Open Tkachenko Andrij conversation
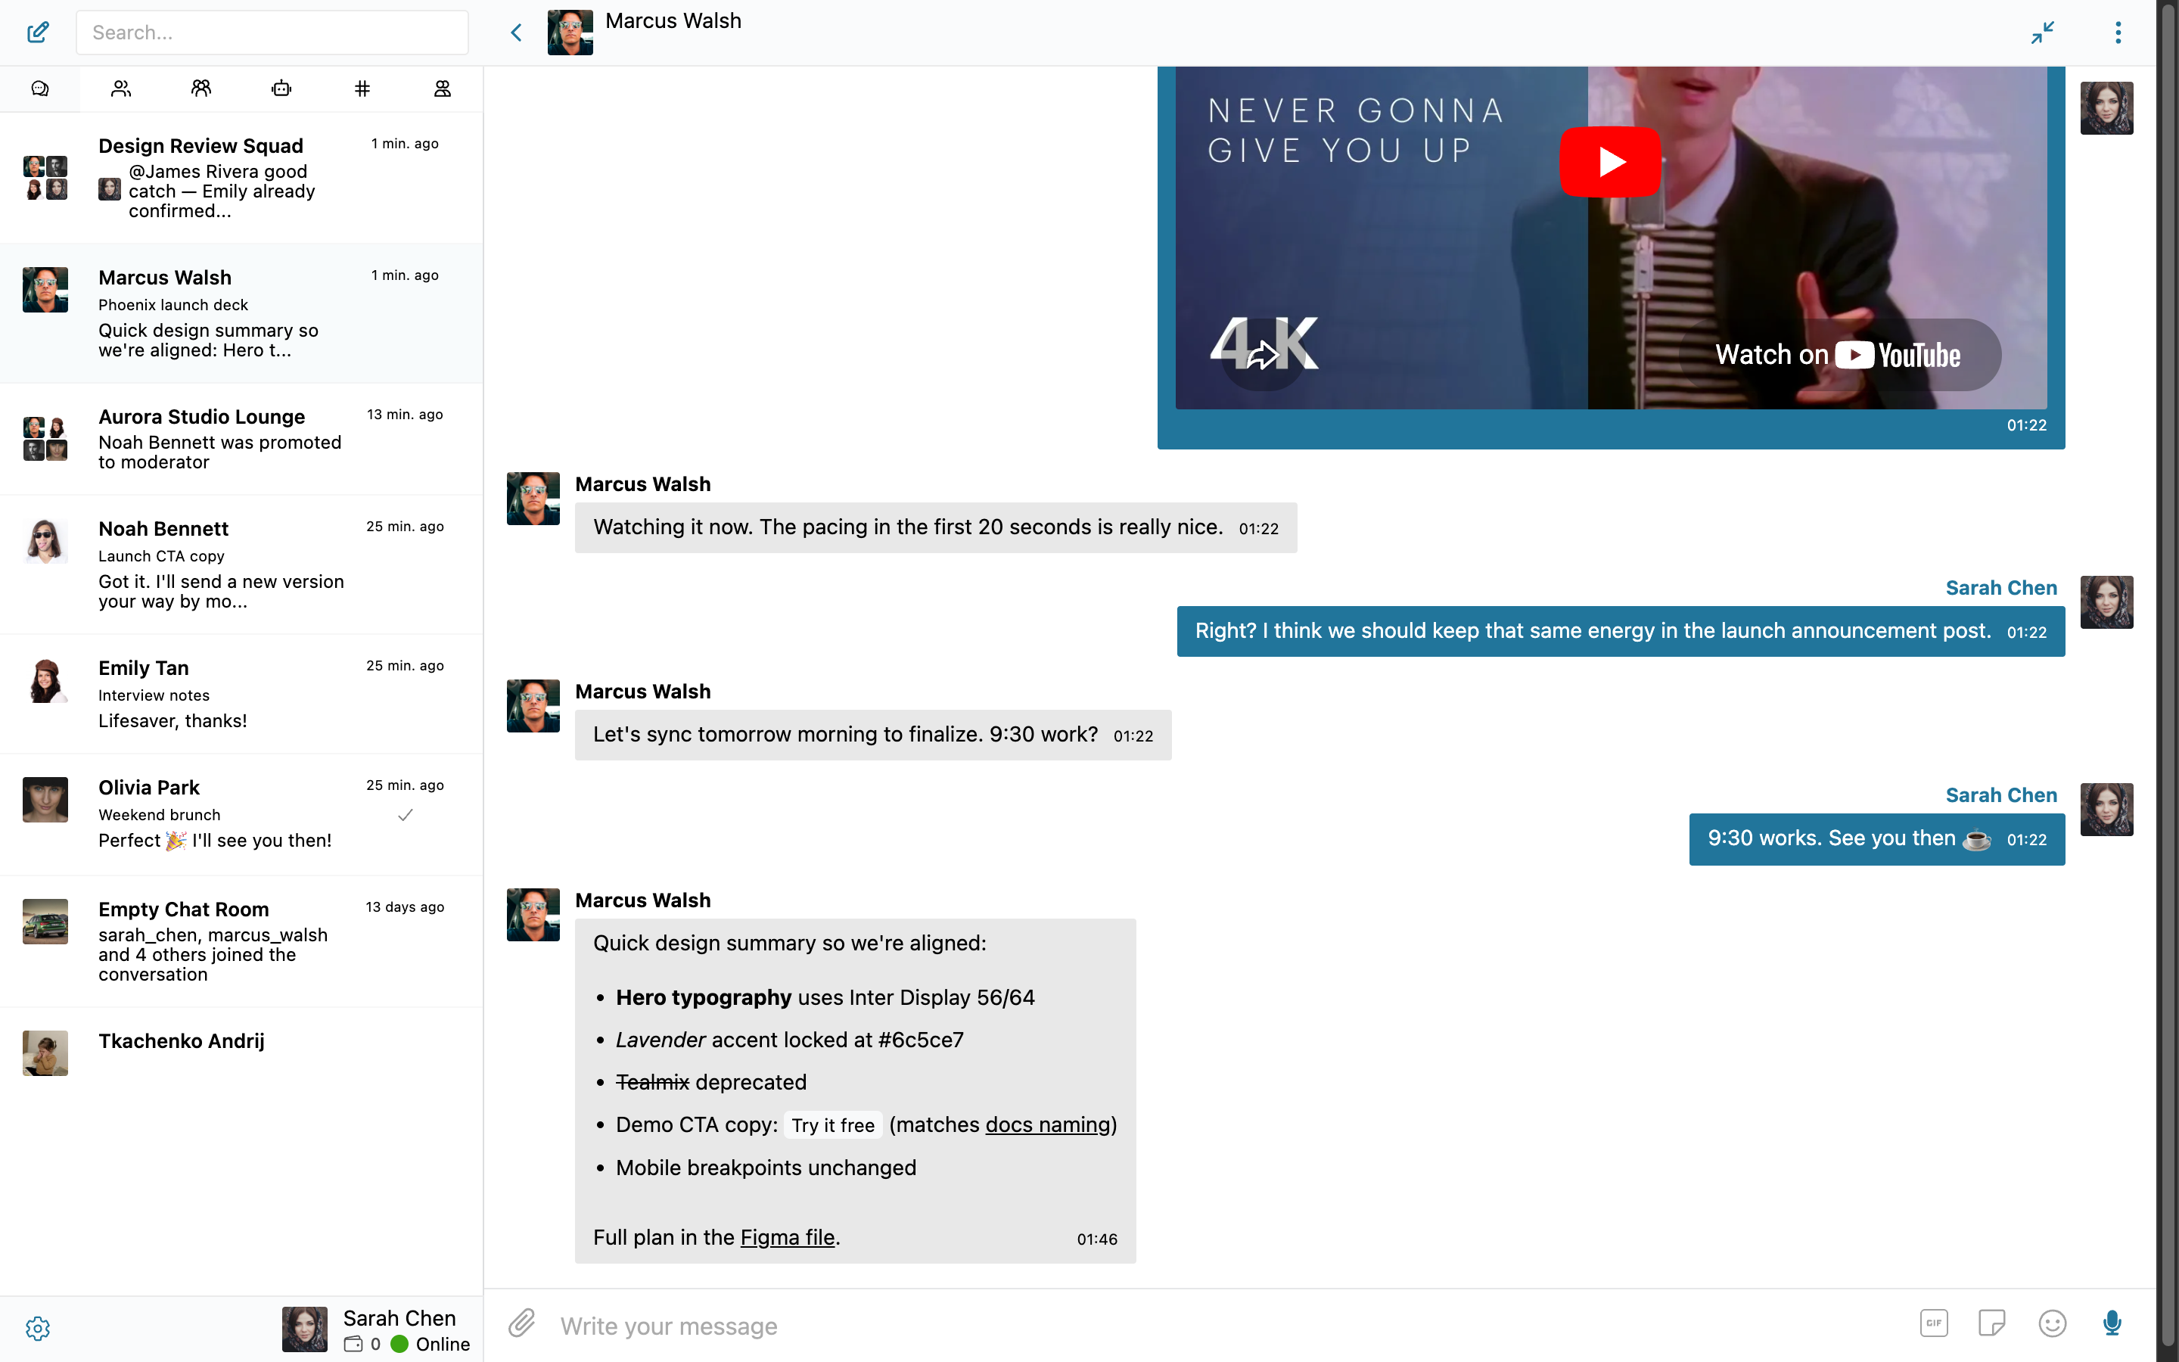This screenshot has height=1362, width=2179. (241, 1052)
